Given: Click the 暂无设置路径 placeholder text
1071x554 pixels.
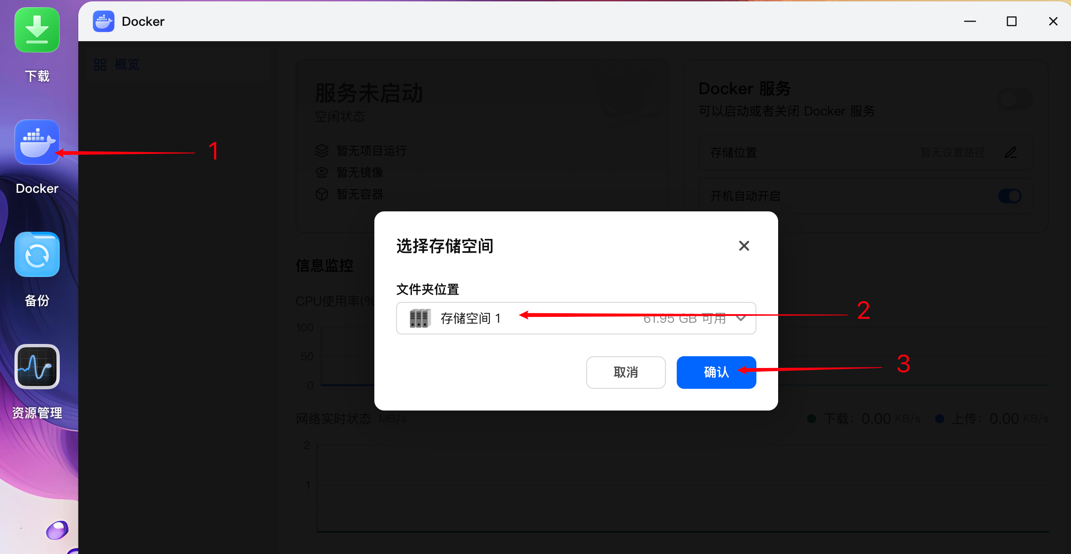Looking at the screenshot, I should (x=953, y=153).
